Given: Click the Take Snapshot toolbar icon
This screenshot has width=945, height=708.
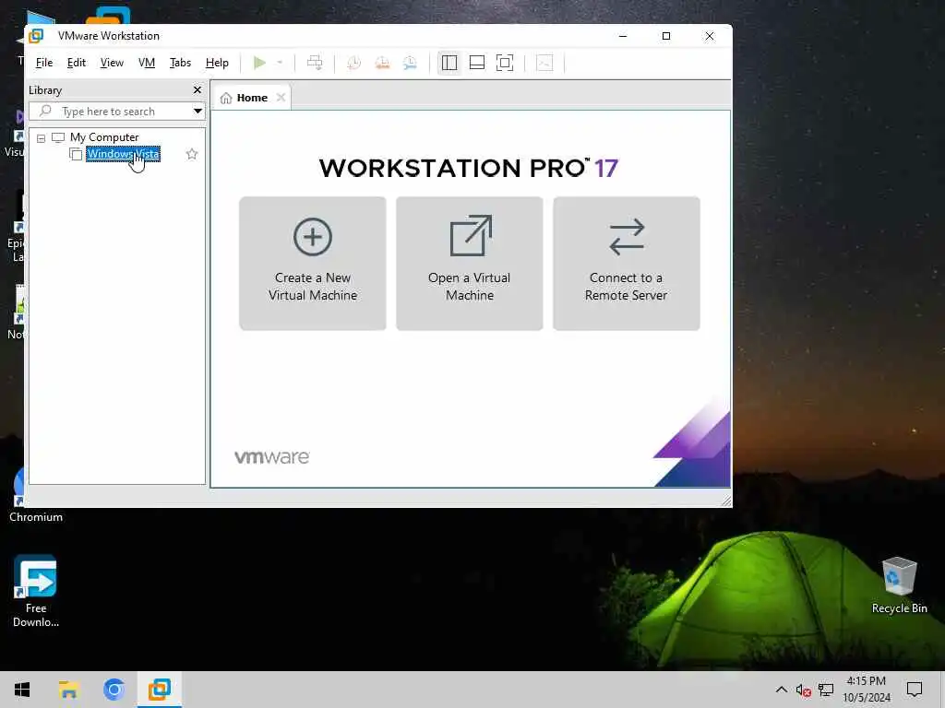Looking at the screenshot, I should point(353,63).
